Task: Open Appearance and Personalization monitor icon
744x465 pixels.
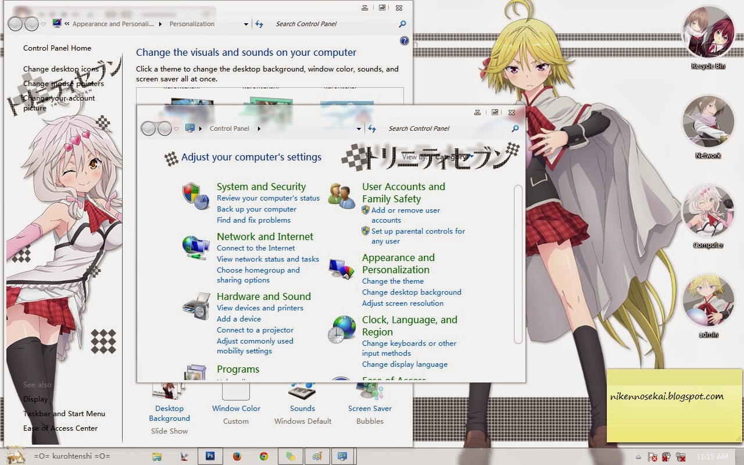Action: coord(342,269)
